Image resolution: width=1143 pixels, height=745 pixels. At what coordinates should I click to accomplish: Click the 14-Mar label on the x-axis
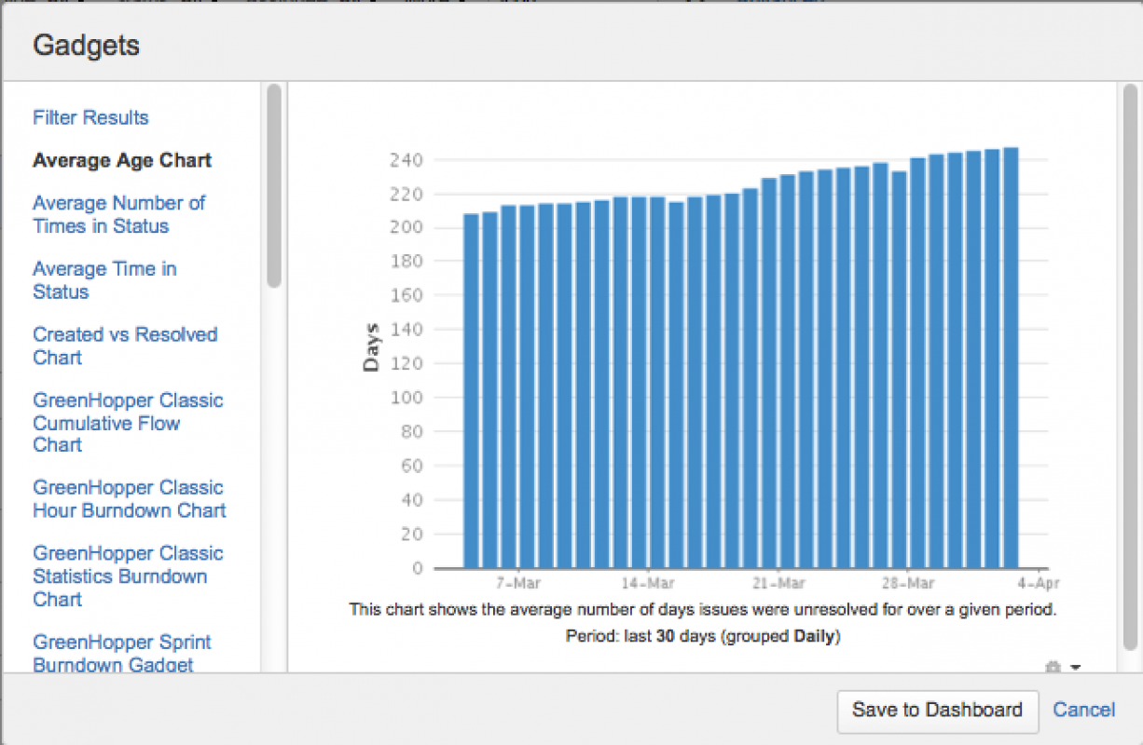[x=647, y=584]
